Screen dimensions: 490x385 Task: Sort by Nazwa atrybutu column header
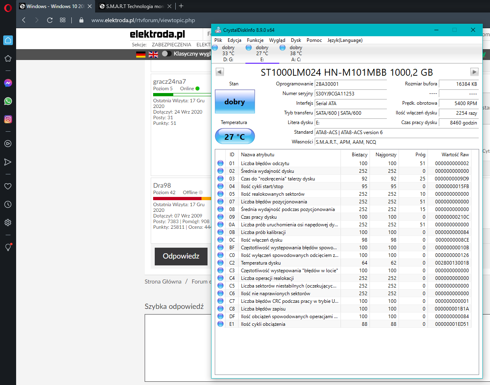tap(289, 154)
